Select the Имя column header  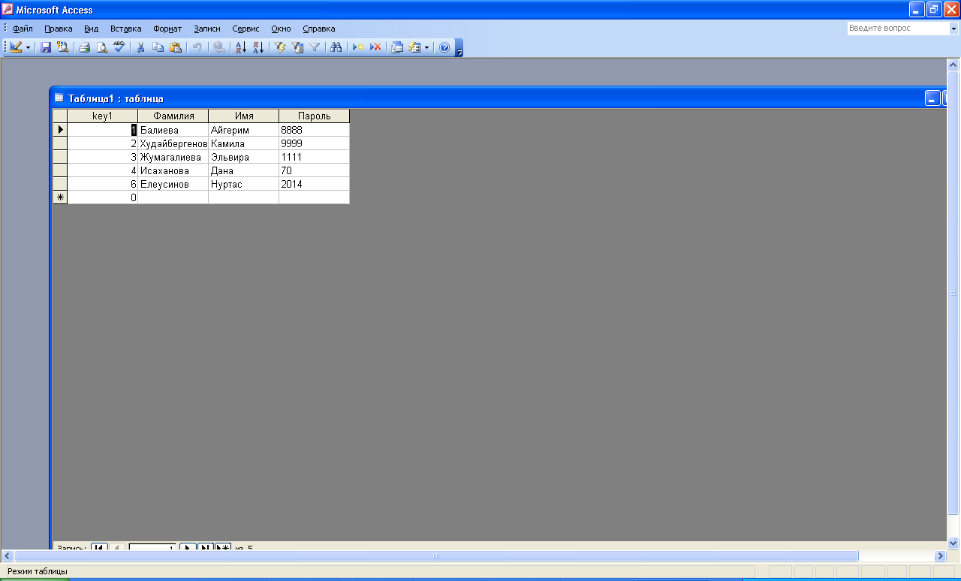pyautogui.click(x=244, y=116)
